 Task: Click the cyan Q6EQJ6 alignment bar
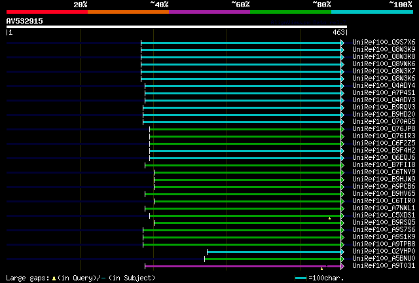[x=245, y=158]
